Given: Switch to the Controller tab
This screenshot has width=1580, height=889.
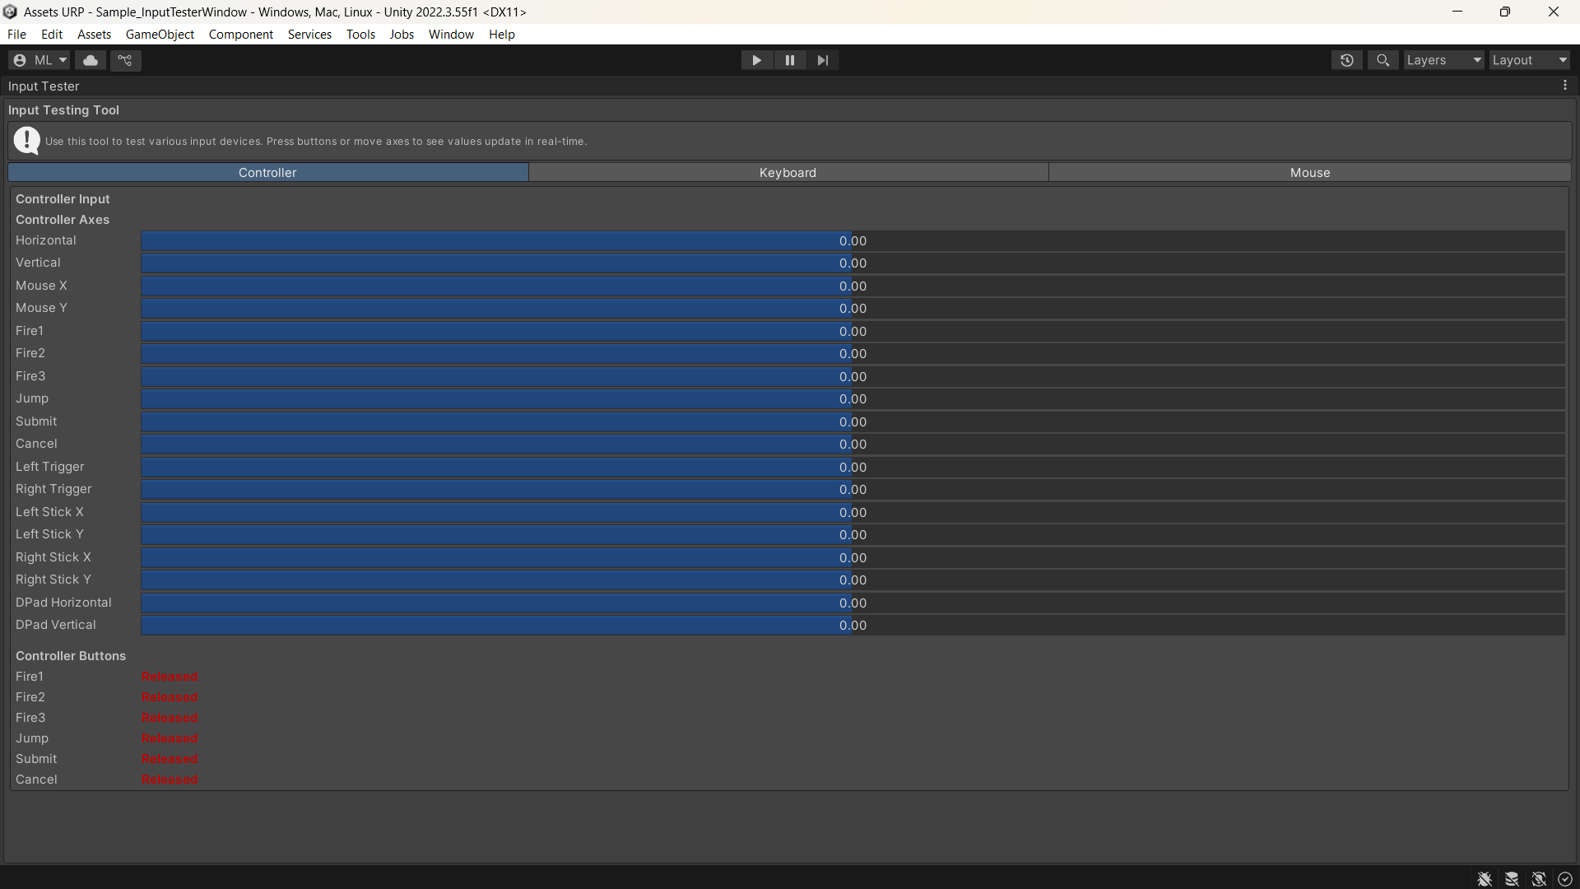Looking at the screenshot, I should 268,173.
